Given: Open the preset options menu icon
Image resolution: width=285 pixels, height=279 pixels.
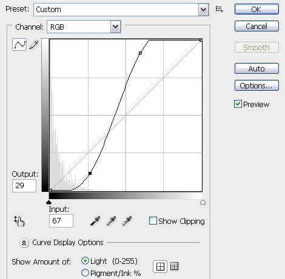Looking at the screenshot, I should 219,9.
